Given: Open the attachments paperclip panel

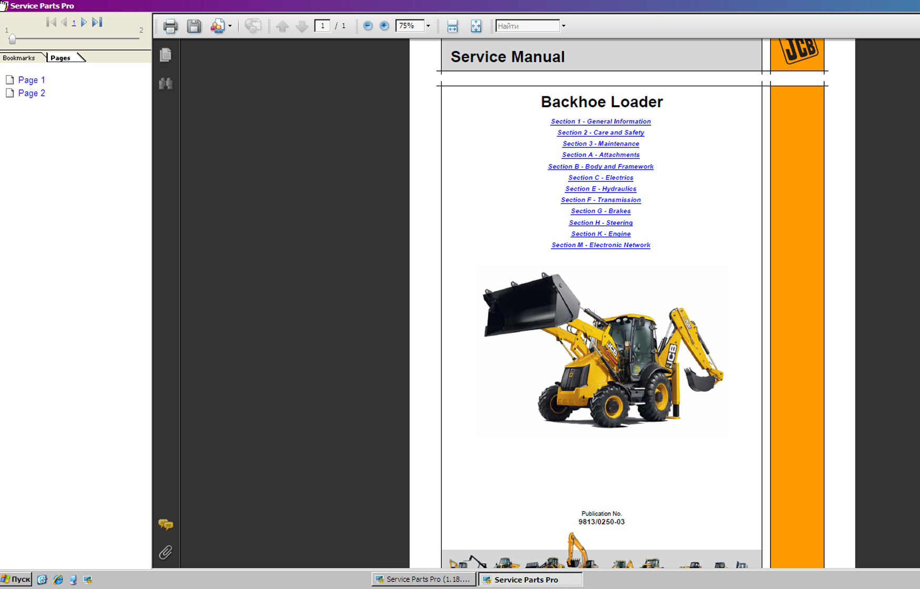Looking at the screenshot, I should [166, 552].
